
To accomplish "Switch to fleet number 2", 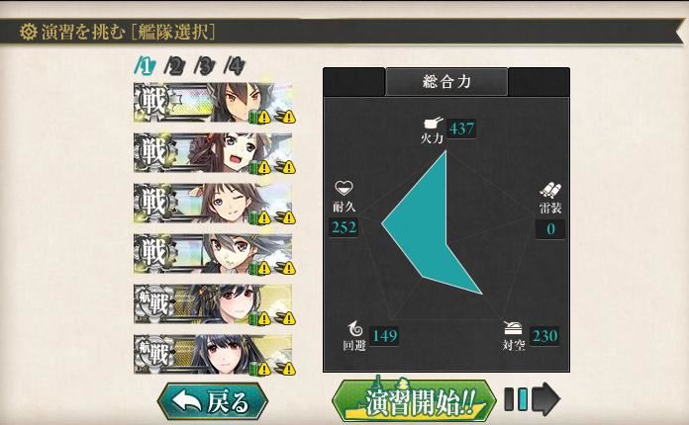I will [x=174, y=66].
